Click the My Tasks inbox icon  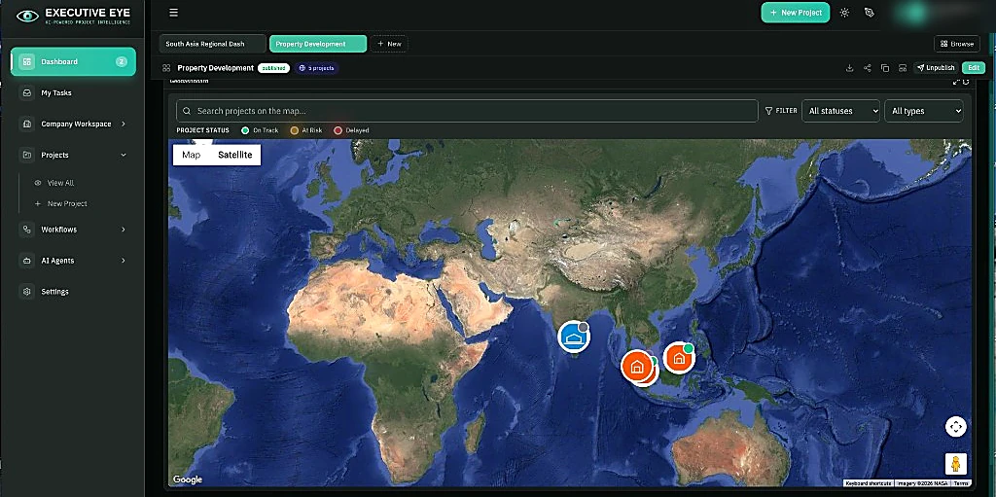[x=26, y=92]
